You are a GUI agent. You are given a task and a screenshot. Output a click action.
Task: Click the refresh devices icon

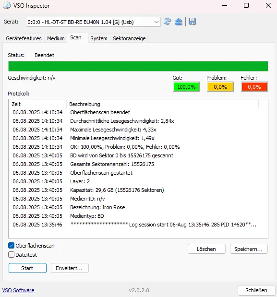pos(167,22)
